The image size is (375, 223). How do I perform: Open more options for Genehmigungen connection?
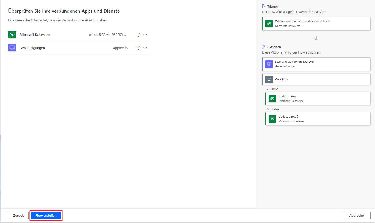145,48
